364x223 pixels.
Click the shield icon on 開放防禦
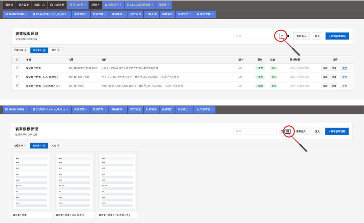[x=71, y=5]
